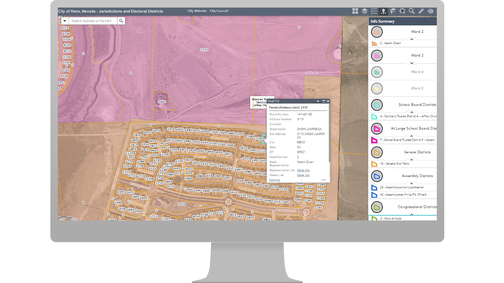Click the Ward 5 label text

point(417,88)
